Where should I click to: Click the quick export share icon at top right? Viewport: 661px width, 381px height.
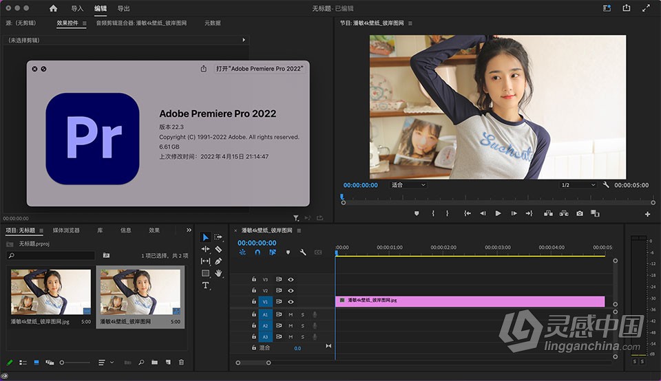pyautogui.click(x=627, y=8)
